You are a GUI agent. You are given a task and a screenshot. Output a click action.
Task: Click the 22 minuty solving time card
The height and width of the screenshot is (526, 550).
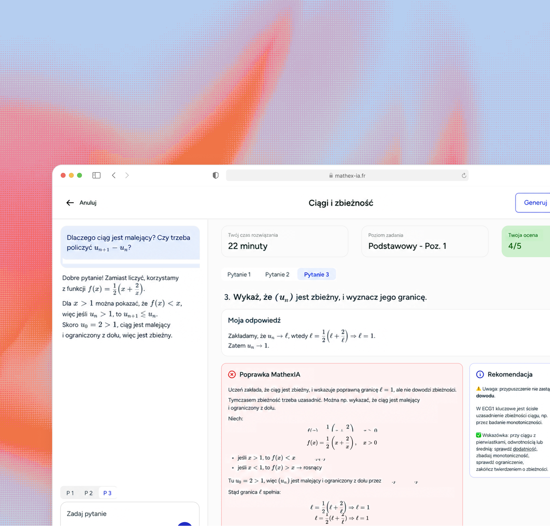285,241
